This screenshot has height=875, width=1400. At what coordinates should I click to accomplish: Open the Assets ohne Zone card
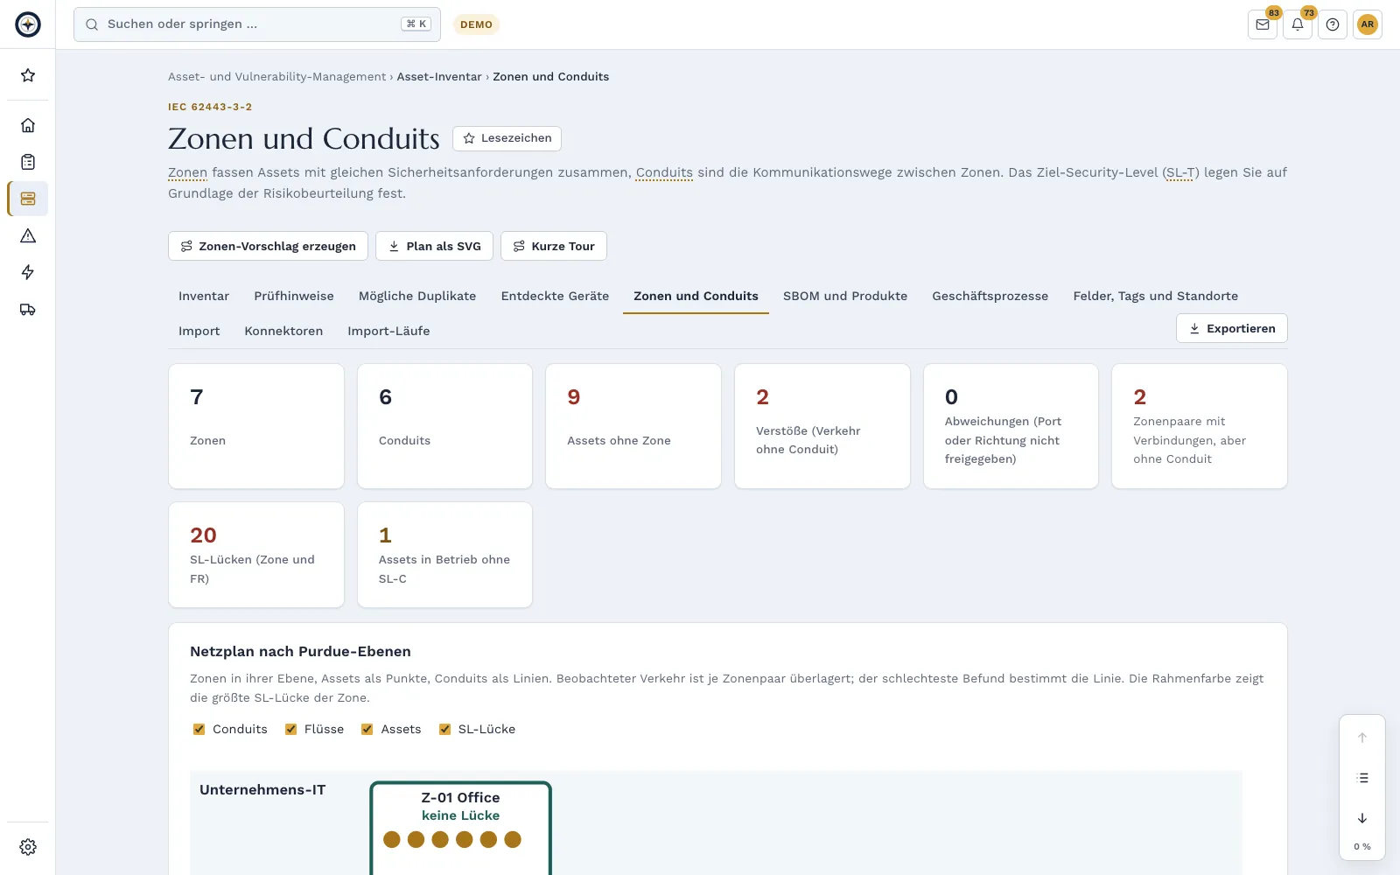(x=633, y=426)
